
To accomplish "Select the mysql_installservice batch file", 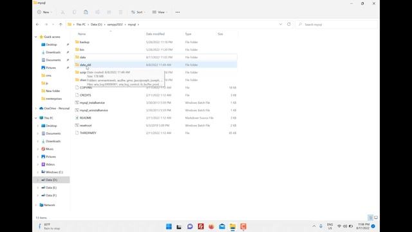I will tap(156, 102).
